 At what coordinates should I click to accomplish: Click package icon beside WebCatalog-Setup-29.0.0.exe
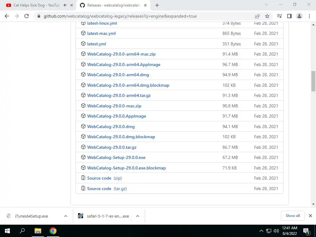83,157
